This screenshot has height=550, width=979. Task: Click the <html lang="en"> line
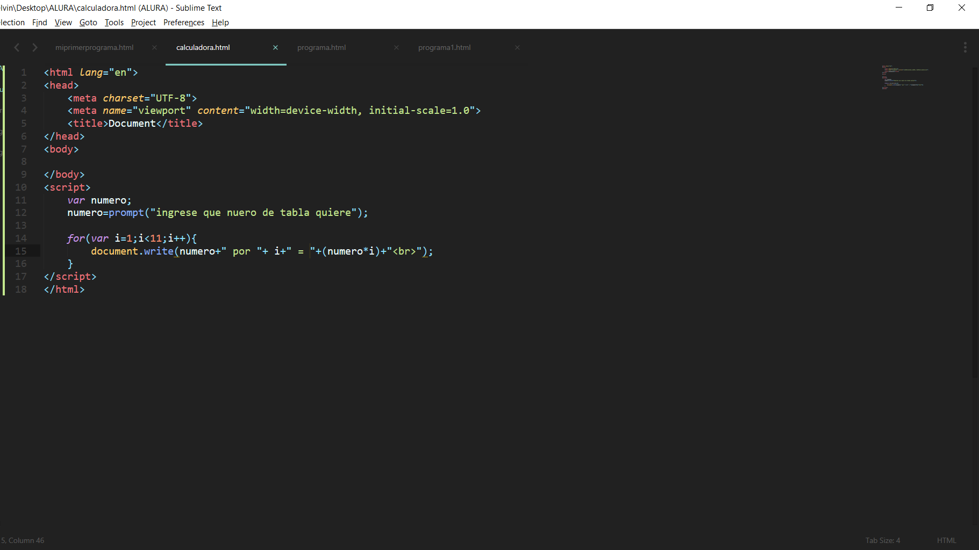91,73
